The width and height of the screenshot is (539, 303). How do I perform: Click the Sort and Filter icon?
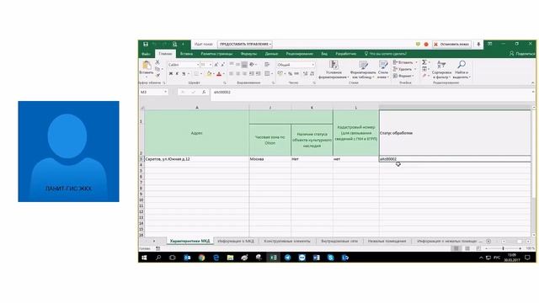441,65
